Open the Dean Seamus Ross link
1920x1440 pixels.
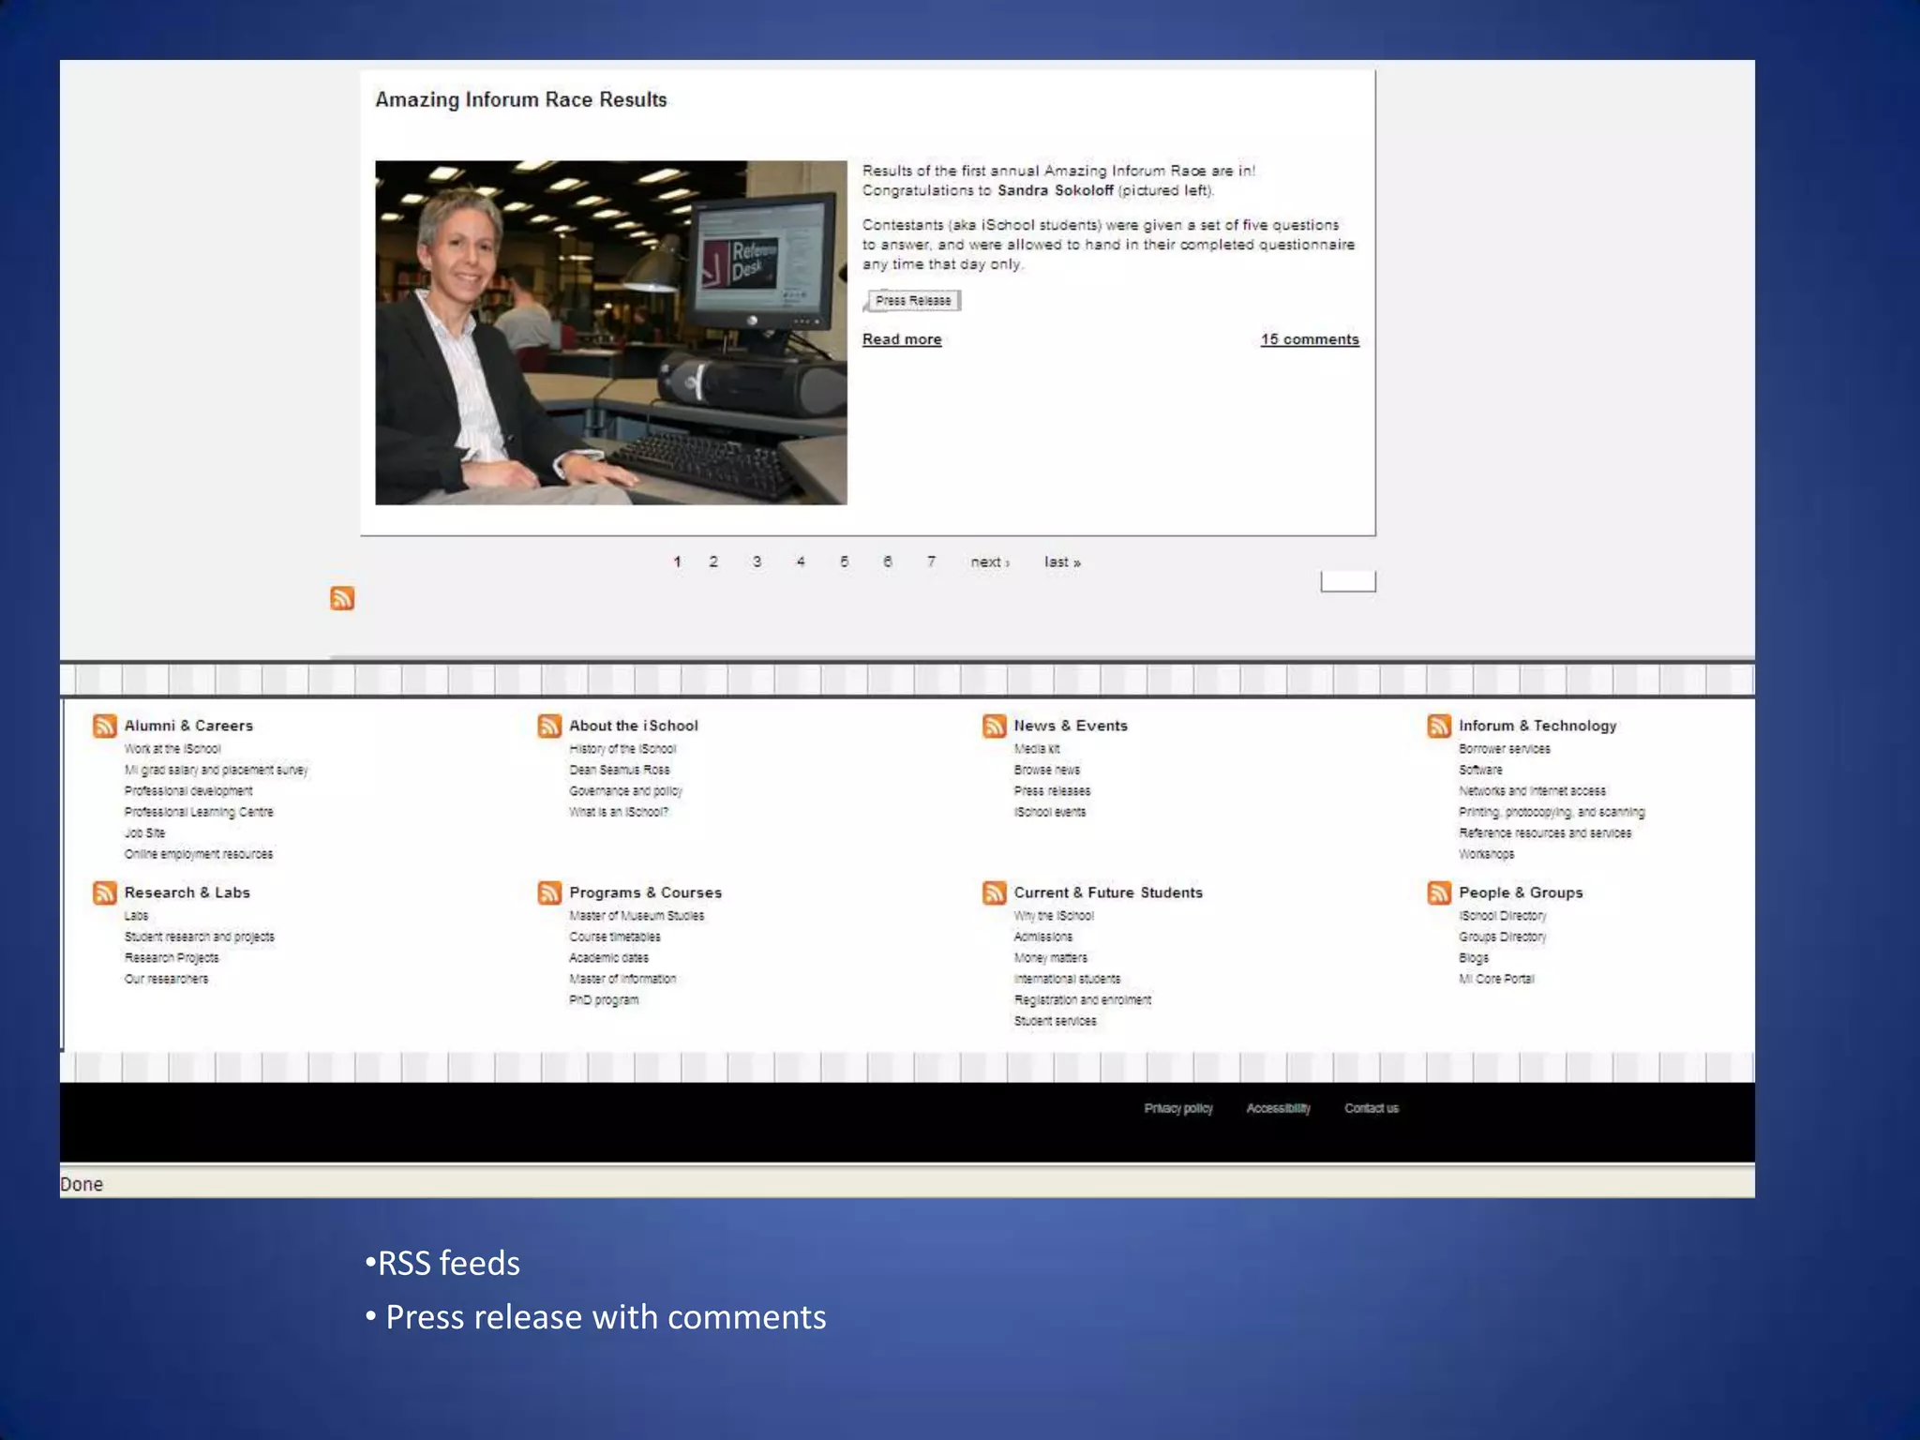coord(620,770)
